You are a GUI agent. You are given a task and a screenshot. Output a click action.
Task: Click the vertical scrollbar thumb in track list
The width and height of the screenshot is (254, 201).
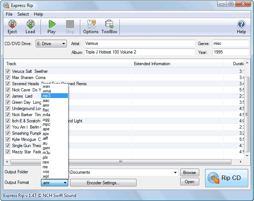(247, 114)
